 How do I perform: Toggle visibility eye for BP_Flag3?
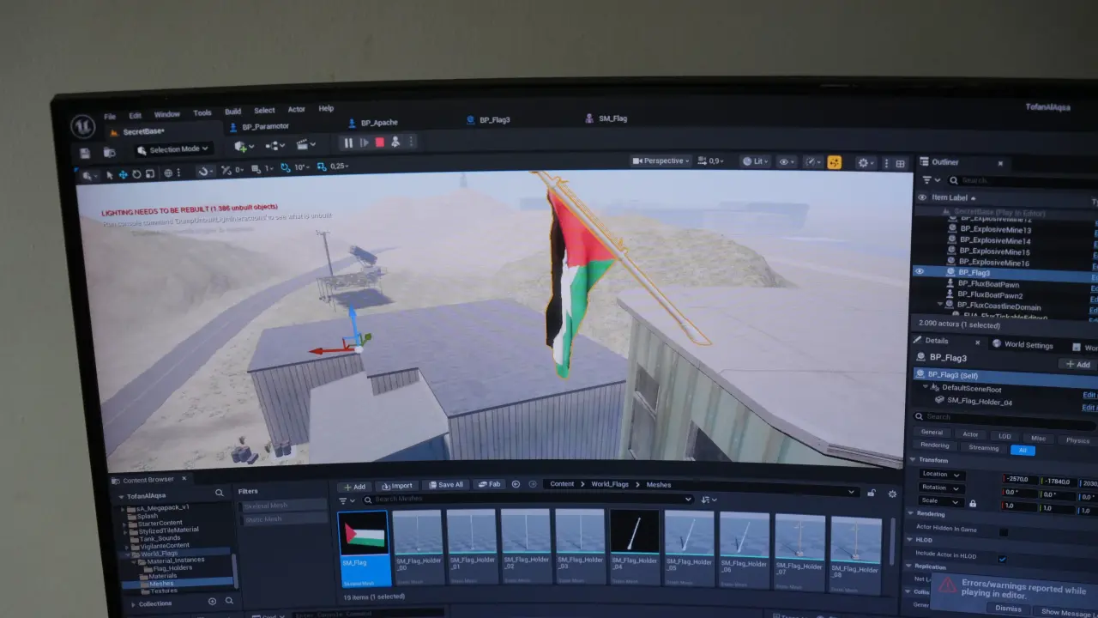[920, 271]
